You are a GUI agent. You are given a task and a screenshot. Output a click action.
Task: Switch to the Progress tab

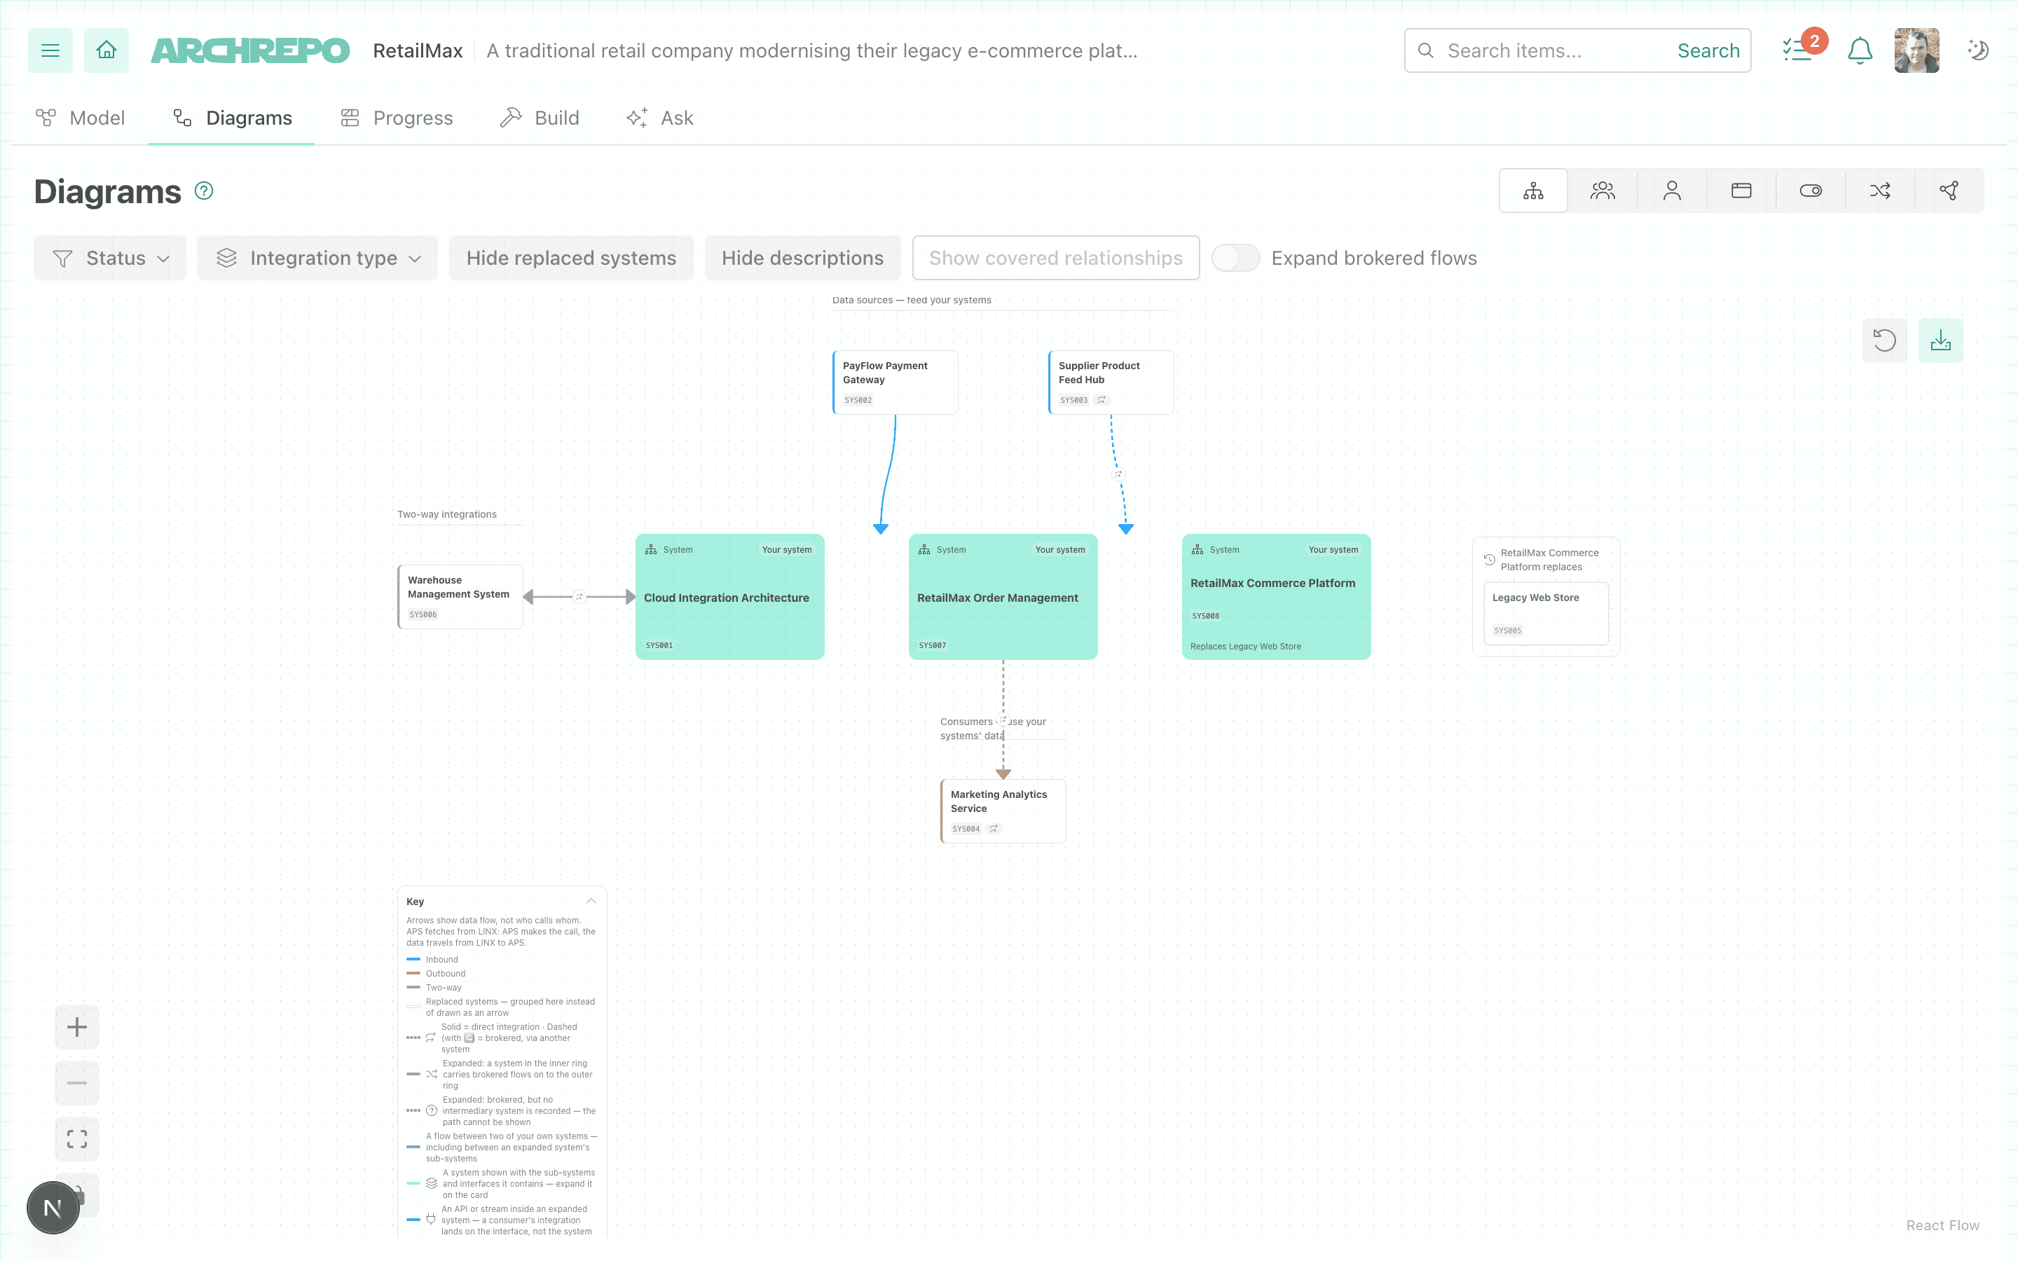coord(397,118)
